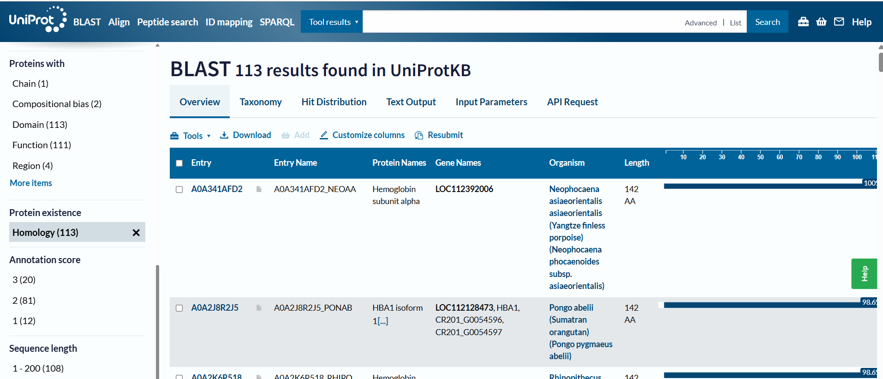Click the Customize columns pencil icon
The height and width of the screenshot is (379, 883).
click(x=324, y=135)
